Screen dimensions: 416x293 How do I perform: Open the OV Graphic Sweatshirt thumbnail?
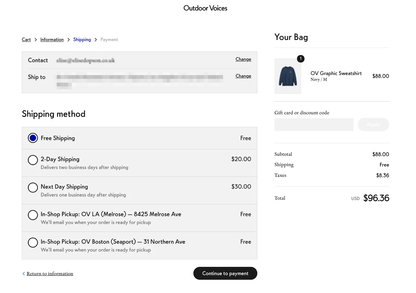coord(288,76)
